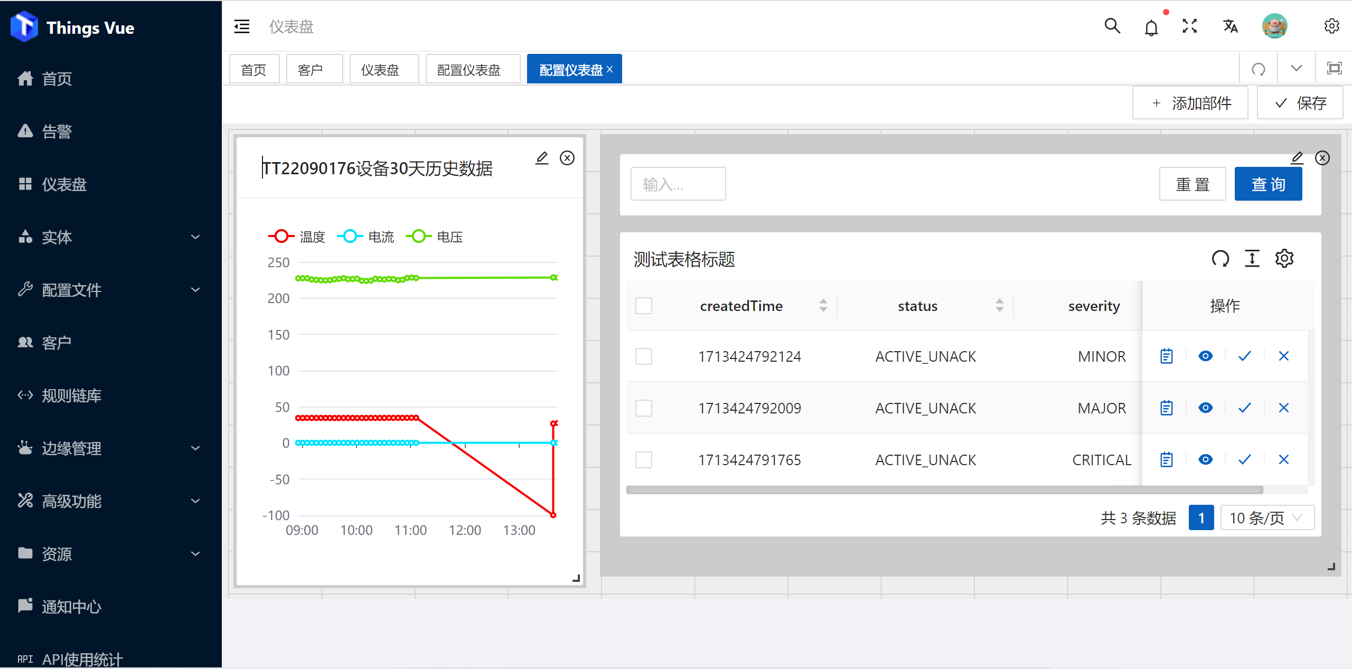Open notifications bell

tap(1151, 26)
